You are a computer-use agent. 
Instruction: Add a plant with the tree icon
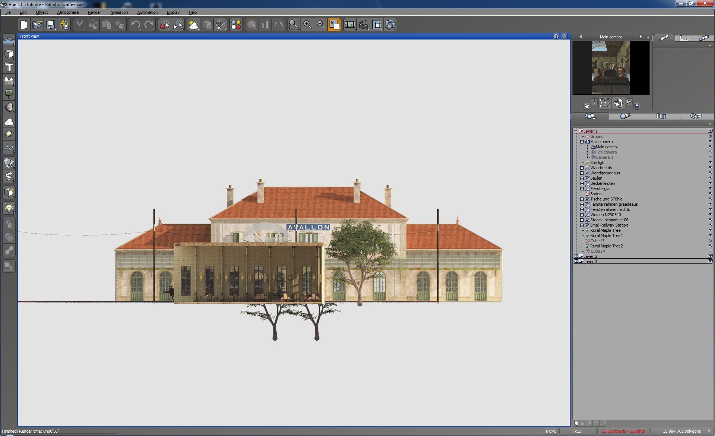tap(9, 94)
